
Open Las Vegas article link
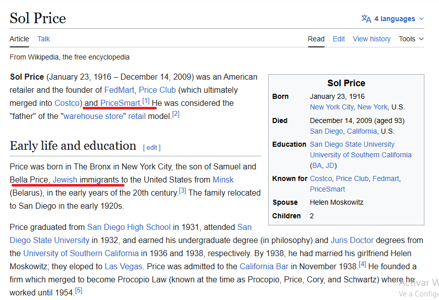123,266
